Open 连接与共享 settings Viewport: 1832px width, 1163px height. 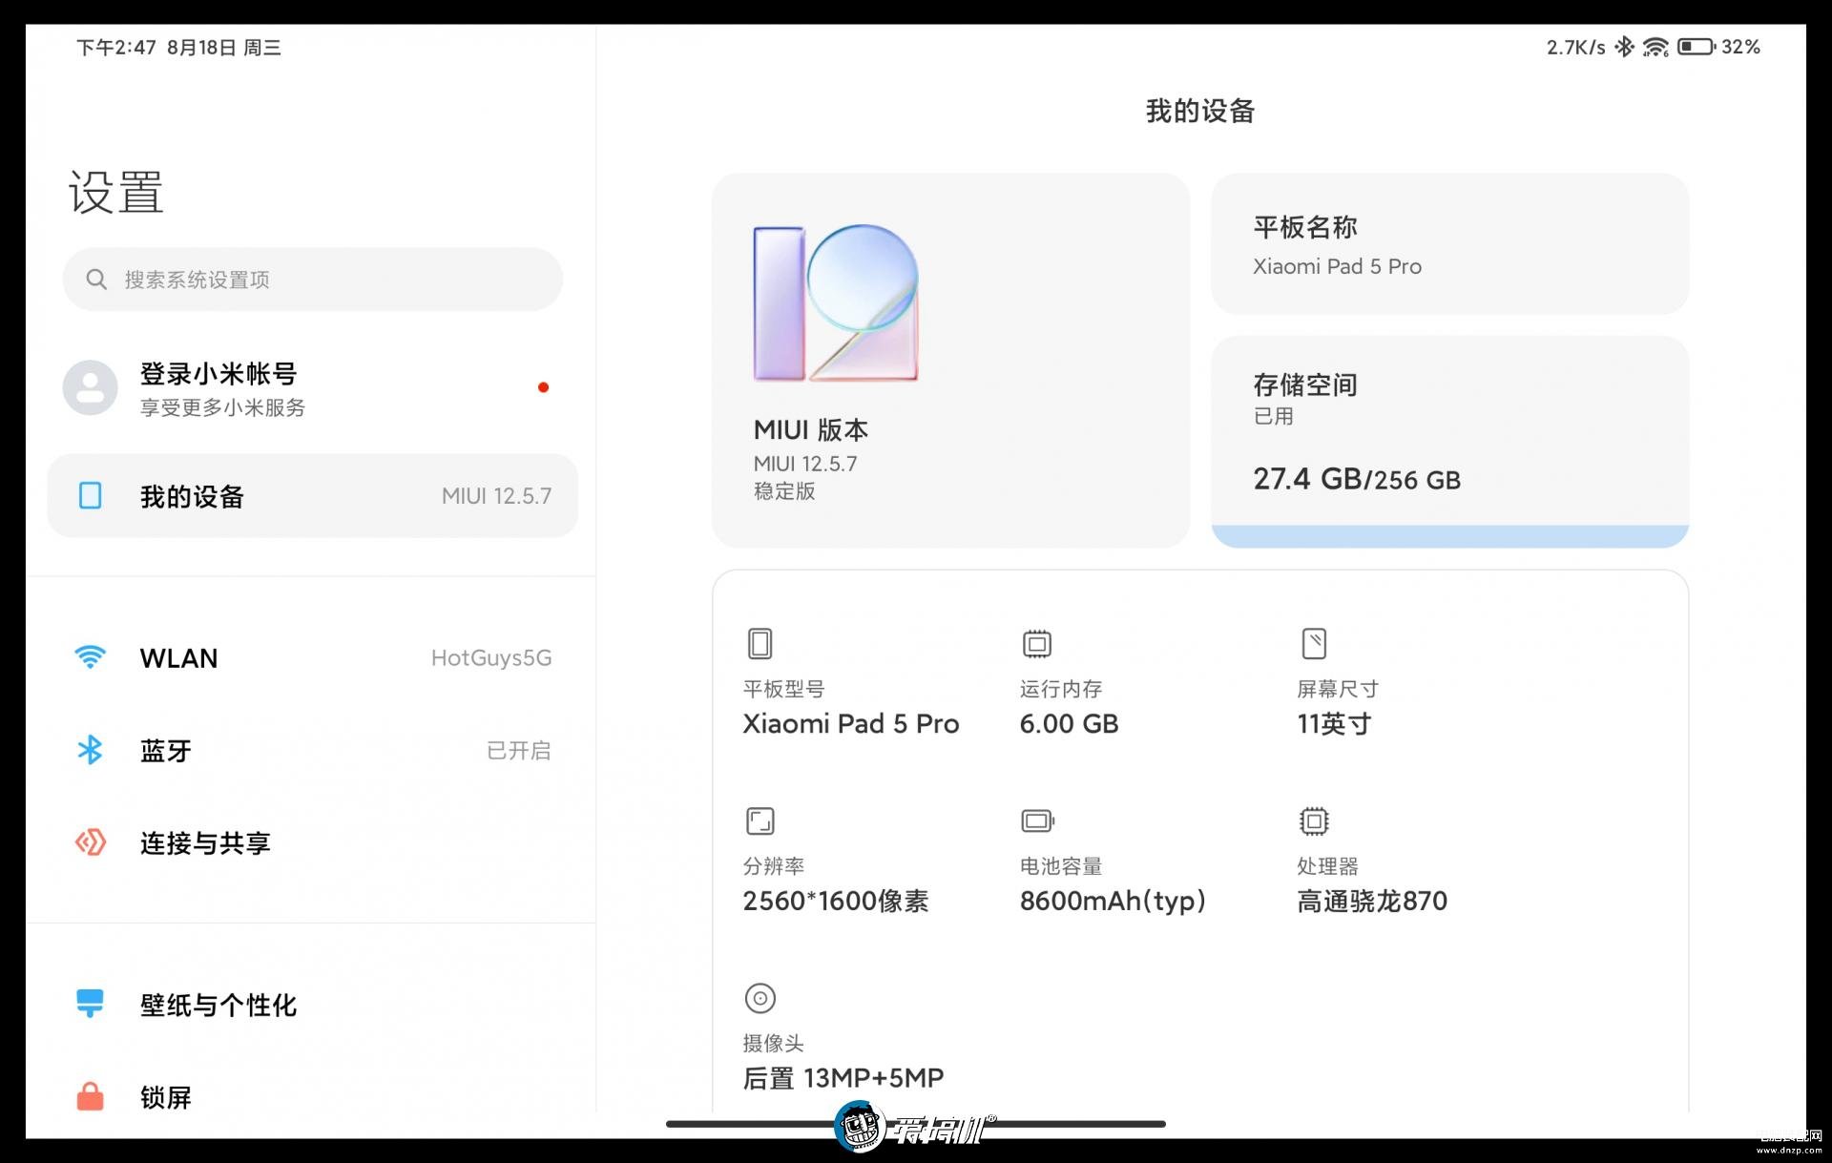tap(313, 843)
